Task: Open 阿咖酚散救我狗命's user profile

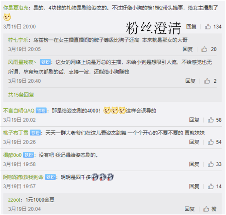Action: 23,177
